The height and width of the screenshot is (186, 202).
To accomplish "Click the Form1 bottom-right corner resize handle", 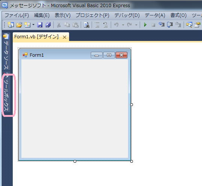I will tap(131, 161).
